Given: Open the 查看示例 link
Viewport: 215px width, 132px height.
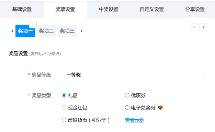Looking at the screenshot, I should pyautogui.click(x=135, y=120).
